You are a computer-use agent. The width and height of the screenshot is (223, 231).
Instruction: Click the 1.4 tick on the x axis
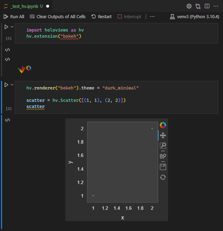117,208
